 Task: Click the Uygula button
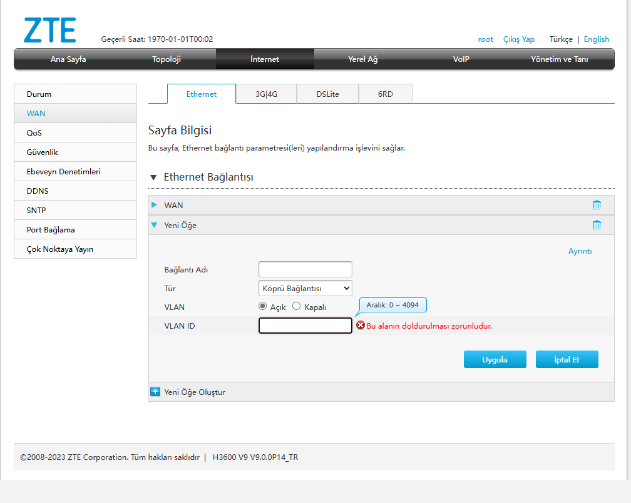(x=495, y=359)
